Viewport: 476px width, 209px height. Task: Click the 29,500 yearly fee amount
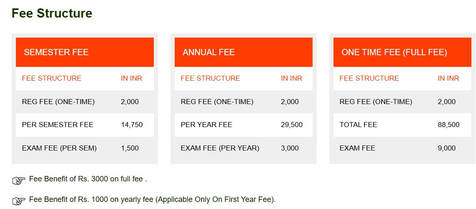pos(292,125)
